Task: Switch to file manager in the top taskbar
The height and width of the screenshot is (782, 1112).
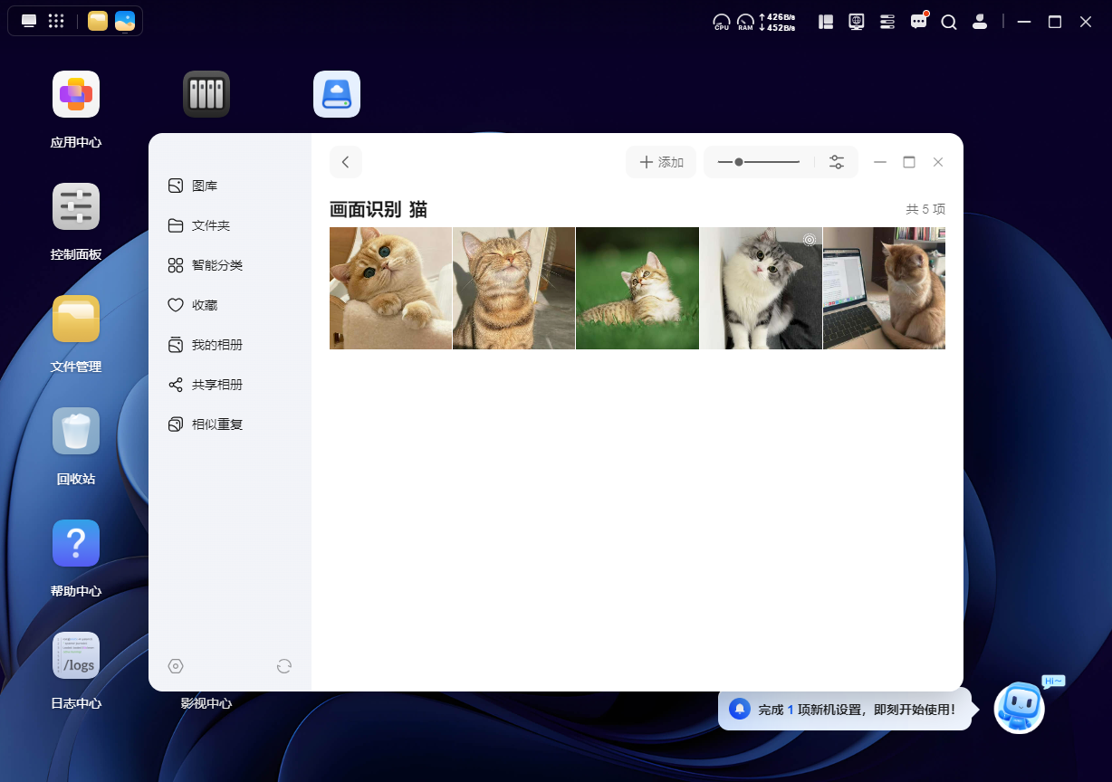Action: (x=98, y=21)
